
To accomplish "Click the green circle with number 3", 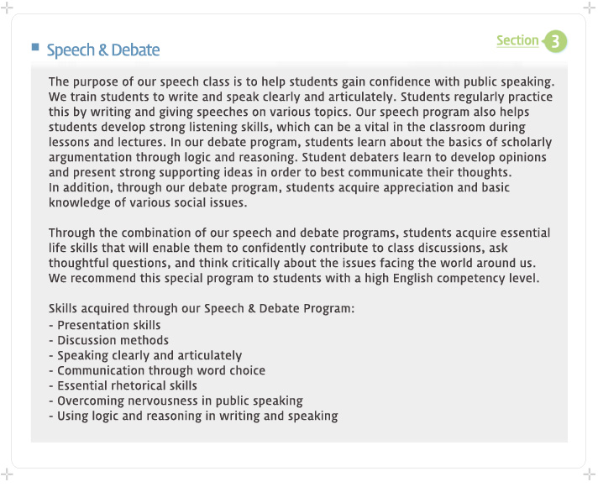I will 555,41.
